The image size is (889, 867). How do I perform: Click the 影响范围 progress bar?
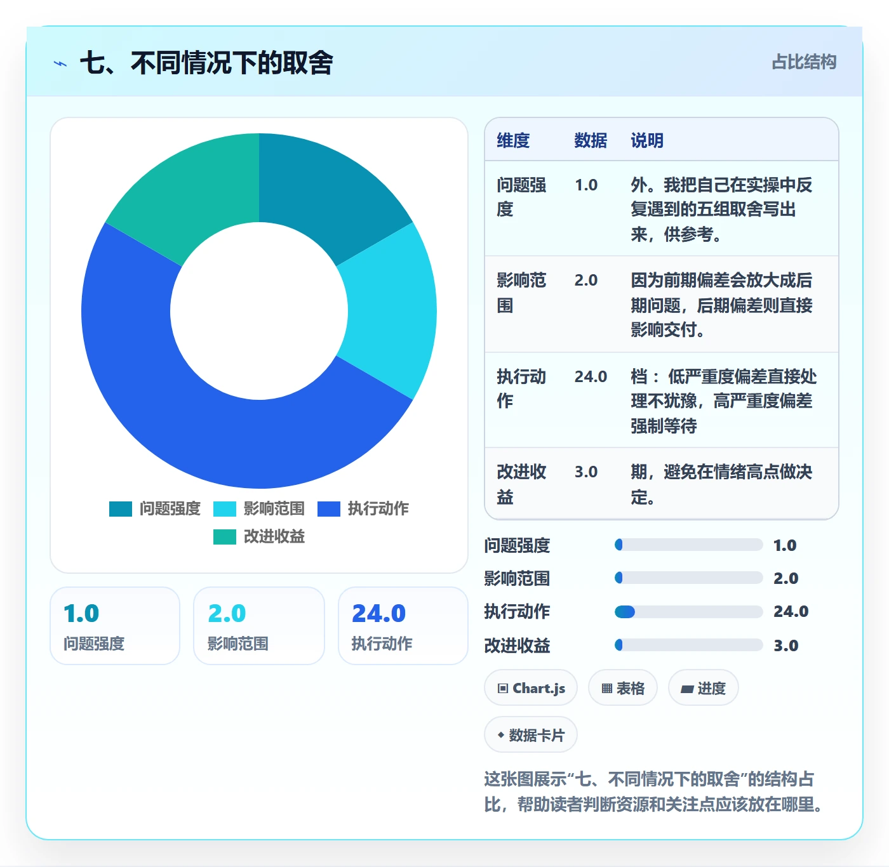point(688,578)
